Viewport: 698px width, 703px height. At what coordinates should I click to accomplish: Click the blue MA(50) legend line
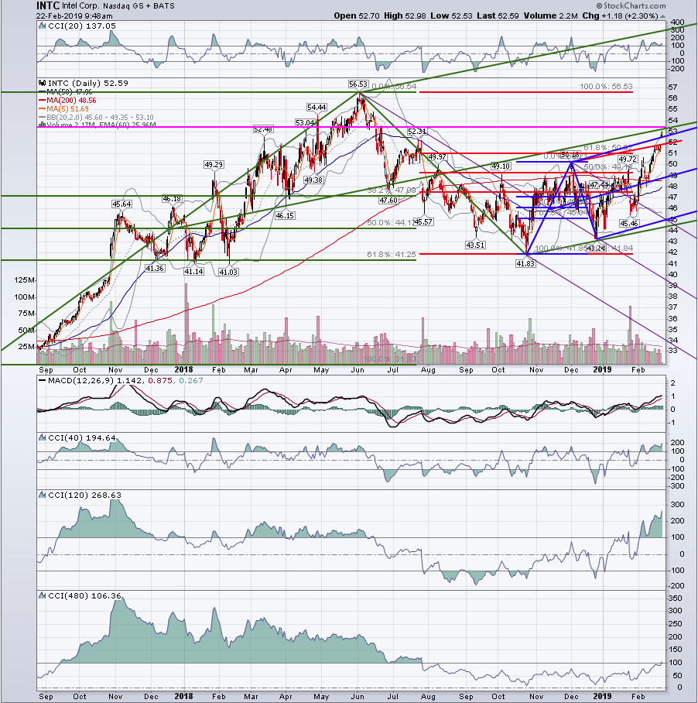[43, 91]
